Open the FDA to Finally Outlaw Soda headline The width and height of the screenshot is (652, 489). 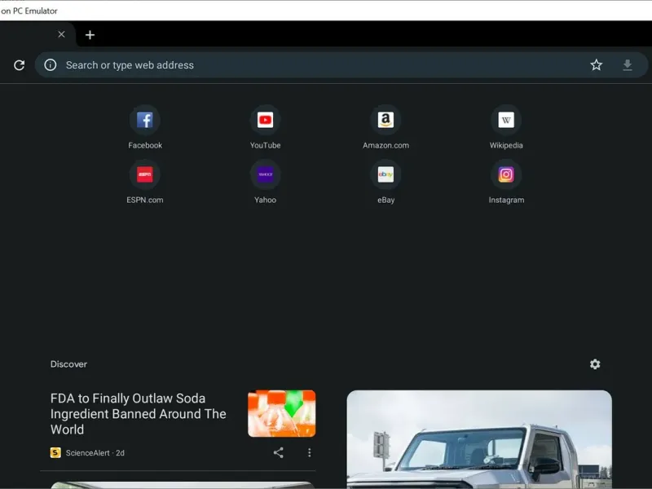pyautogui.click(x=138, y=414)
